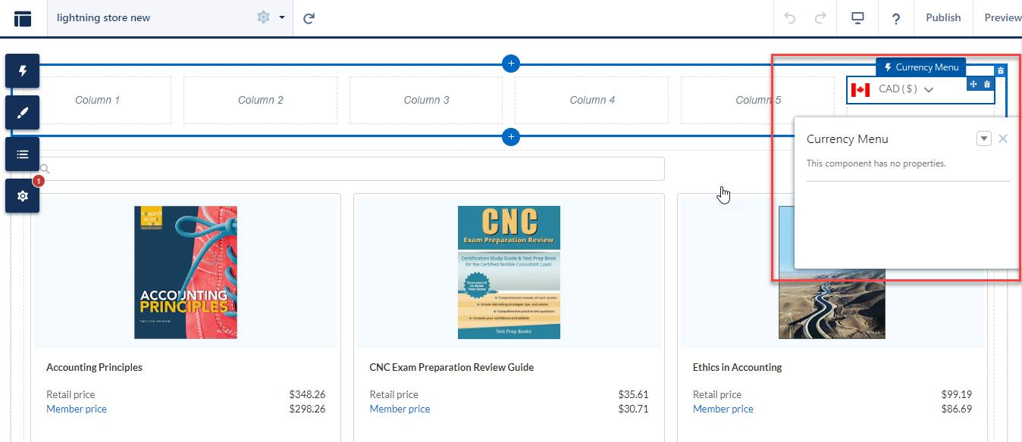Close the Currency Menu properties panel
Image resolution: width=1022 pixels, height=442 pixels.
[x=1003, y=139]
